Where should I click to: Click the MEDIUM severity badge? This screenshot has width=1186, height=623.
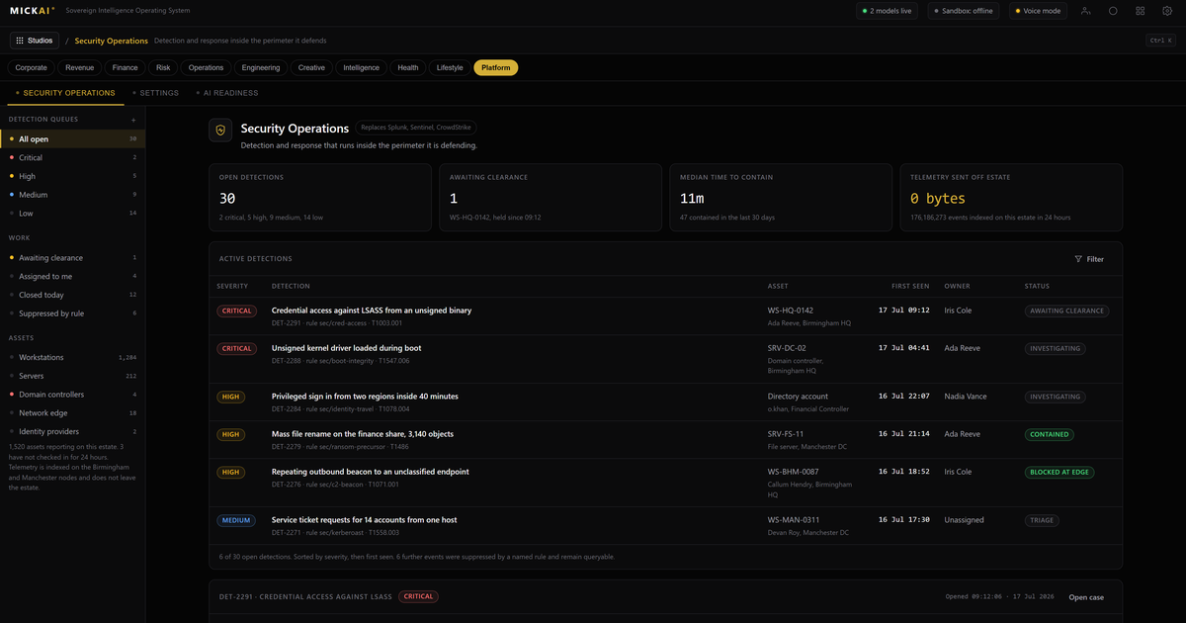tap(236, 520)
